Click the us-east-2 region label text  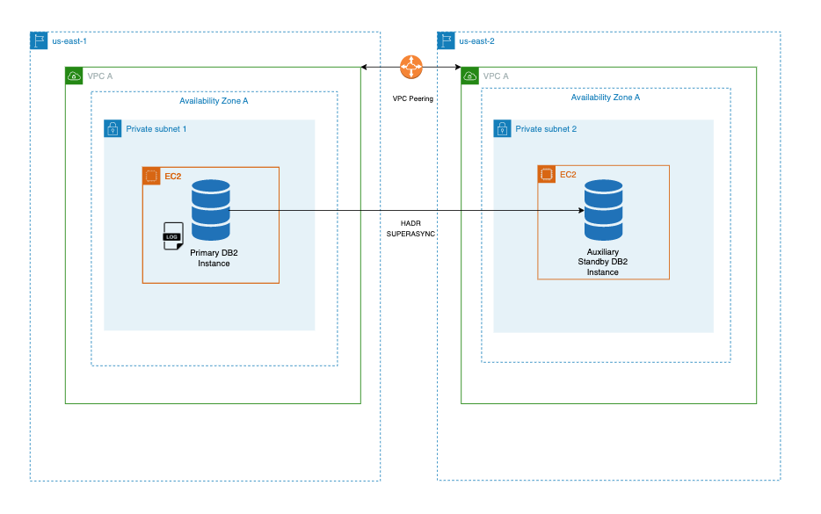point(476,40)
